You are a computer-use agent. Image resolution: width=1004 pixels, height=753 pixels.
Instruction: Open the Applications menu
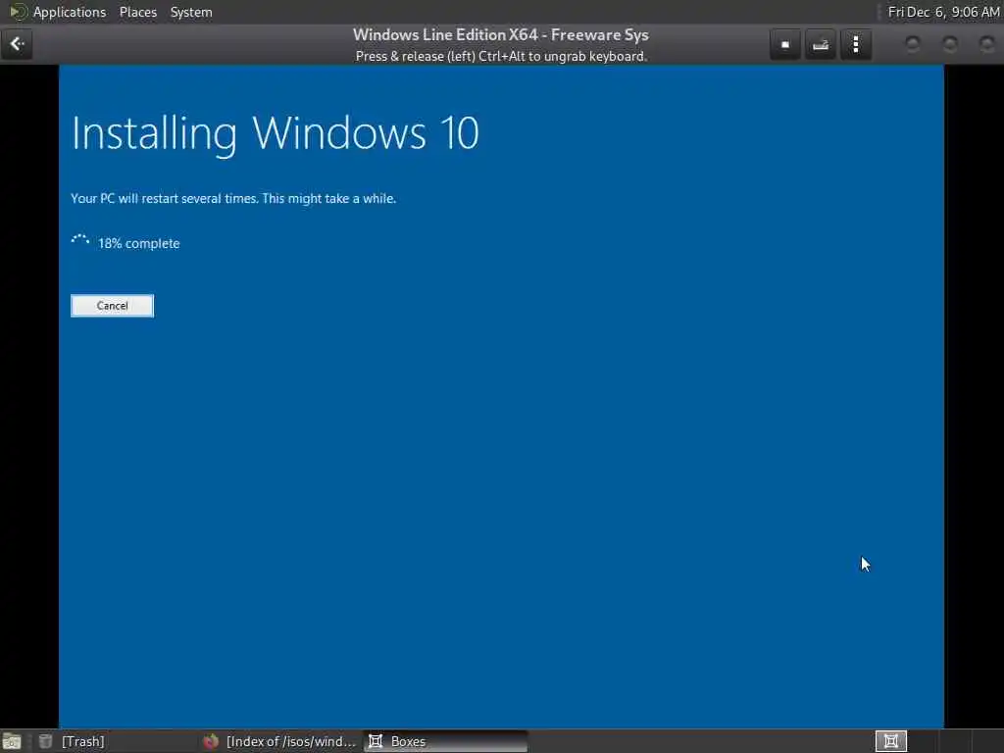coord(70,12)
